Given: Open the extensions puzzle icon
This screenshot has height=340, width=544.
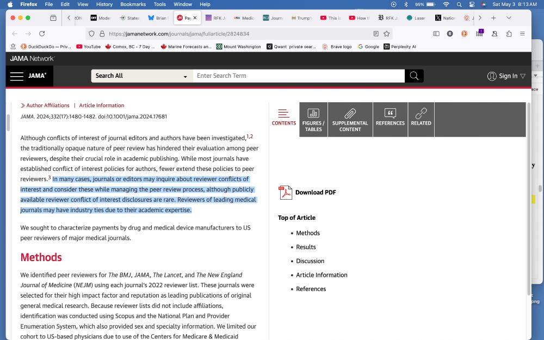Looking at the screenshot, I should (x=509, y=34).
